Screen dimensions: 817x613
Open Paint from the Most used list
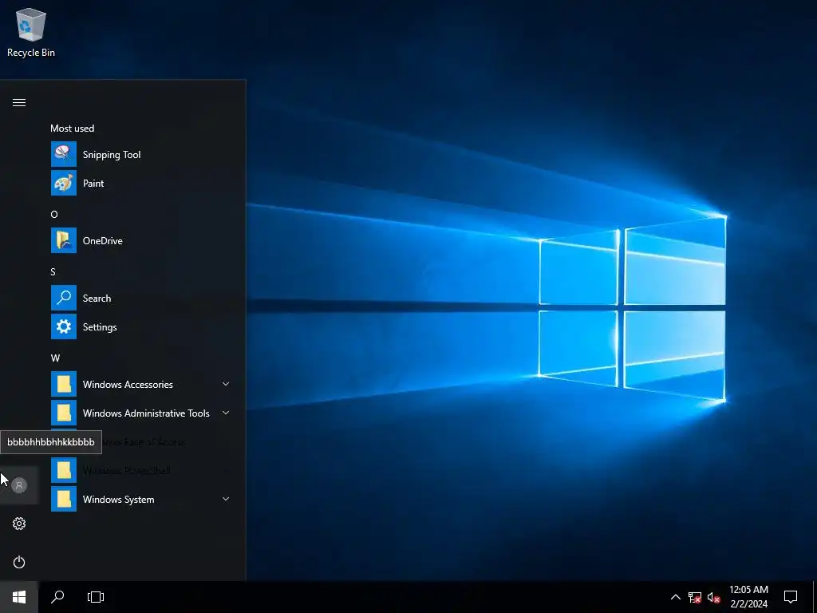coord(140,183)
